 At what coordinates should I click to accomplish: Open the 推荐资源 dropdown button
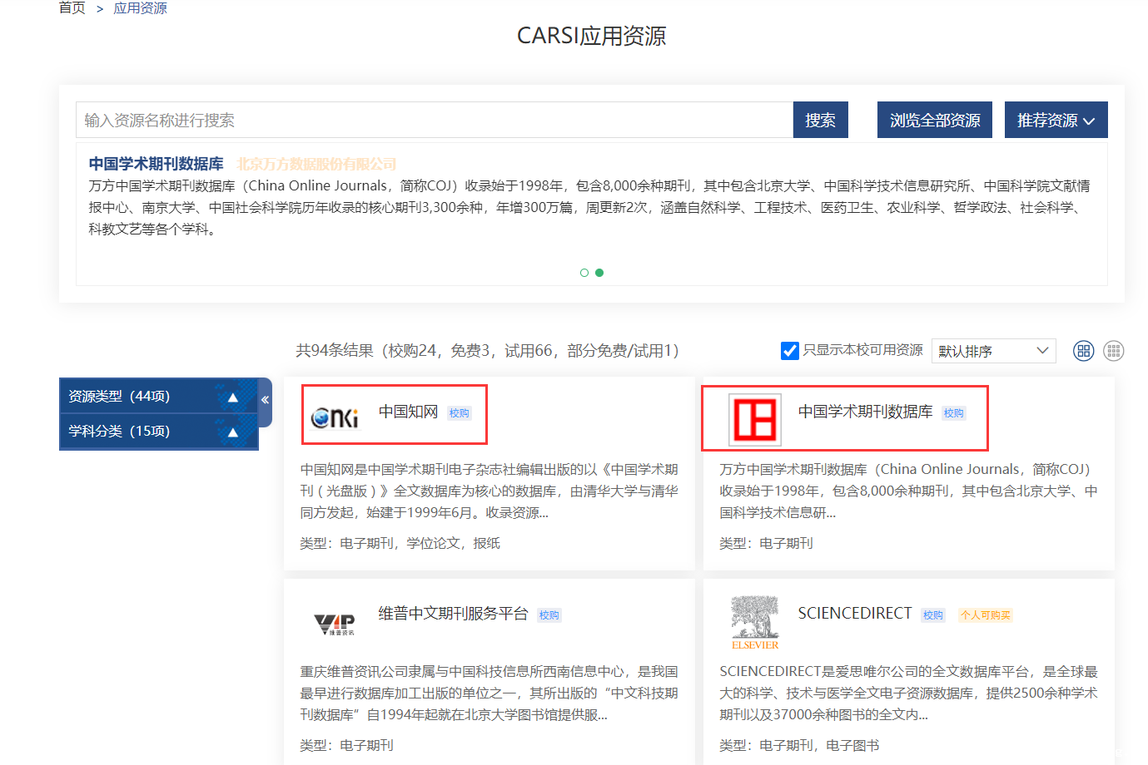pyautogui.click(x=1056, y=121)
